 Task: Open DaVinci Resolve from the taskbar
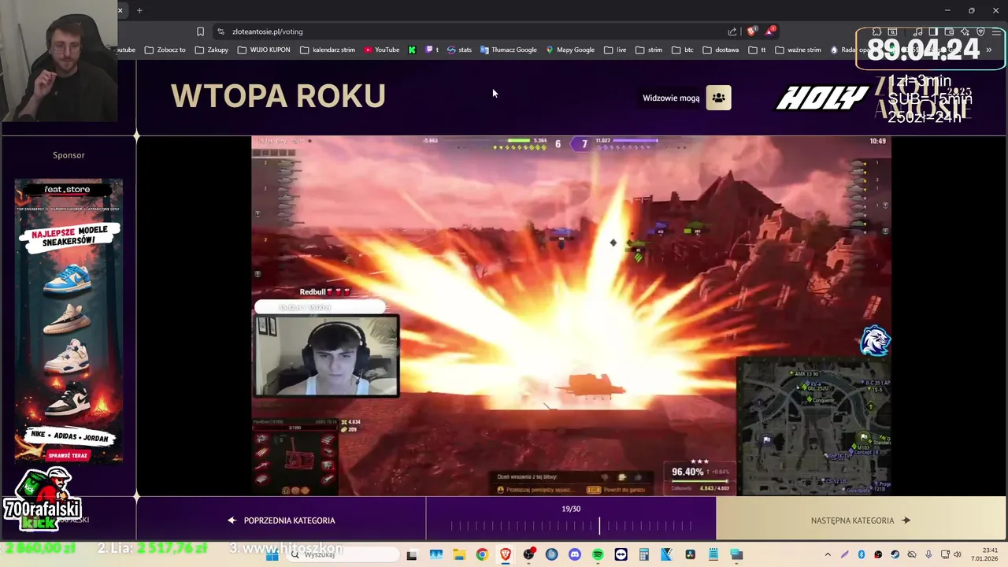[x=690, y=554]
